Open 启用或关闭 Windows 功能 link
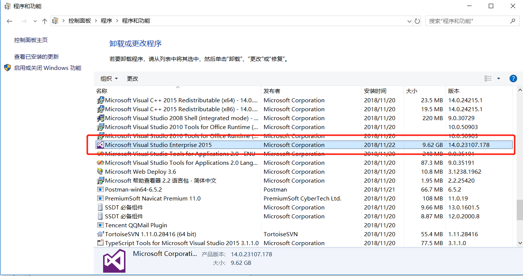This screenshot has height=276, width=523. 48,68
